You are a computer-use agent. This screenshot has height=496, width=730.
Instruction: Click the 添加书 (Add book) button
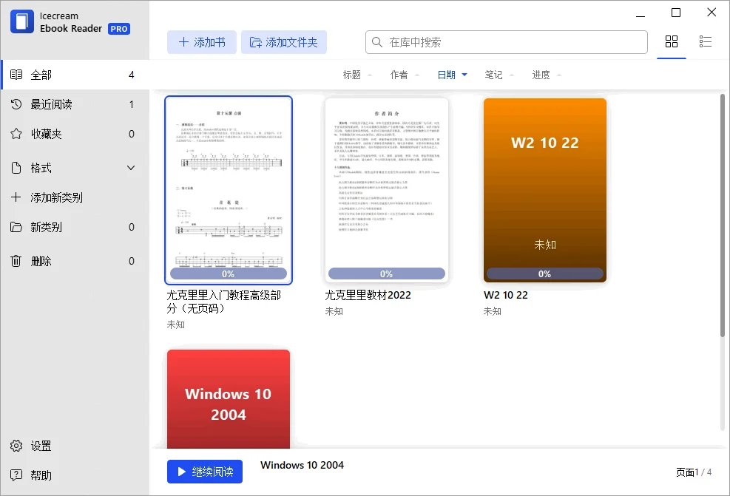click(201, 42)
